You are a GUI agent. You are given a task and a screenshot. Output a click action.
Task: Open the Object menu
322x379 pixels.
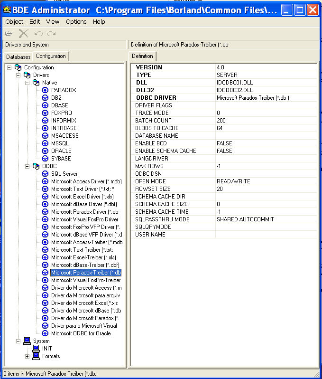pyautogui.click(x=14, y=22)
